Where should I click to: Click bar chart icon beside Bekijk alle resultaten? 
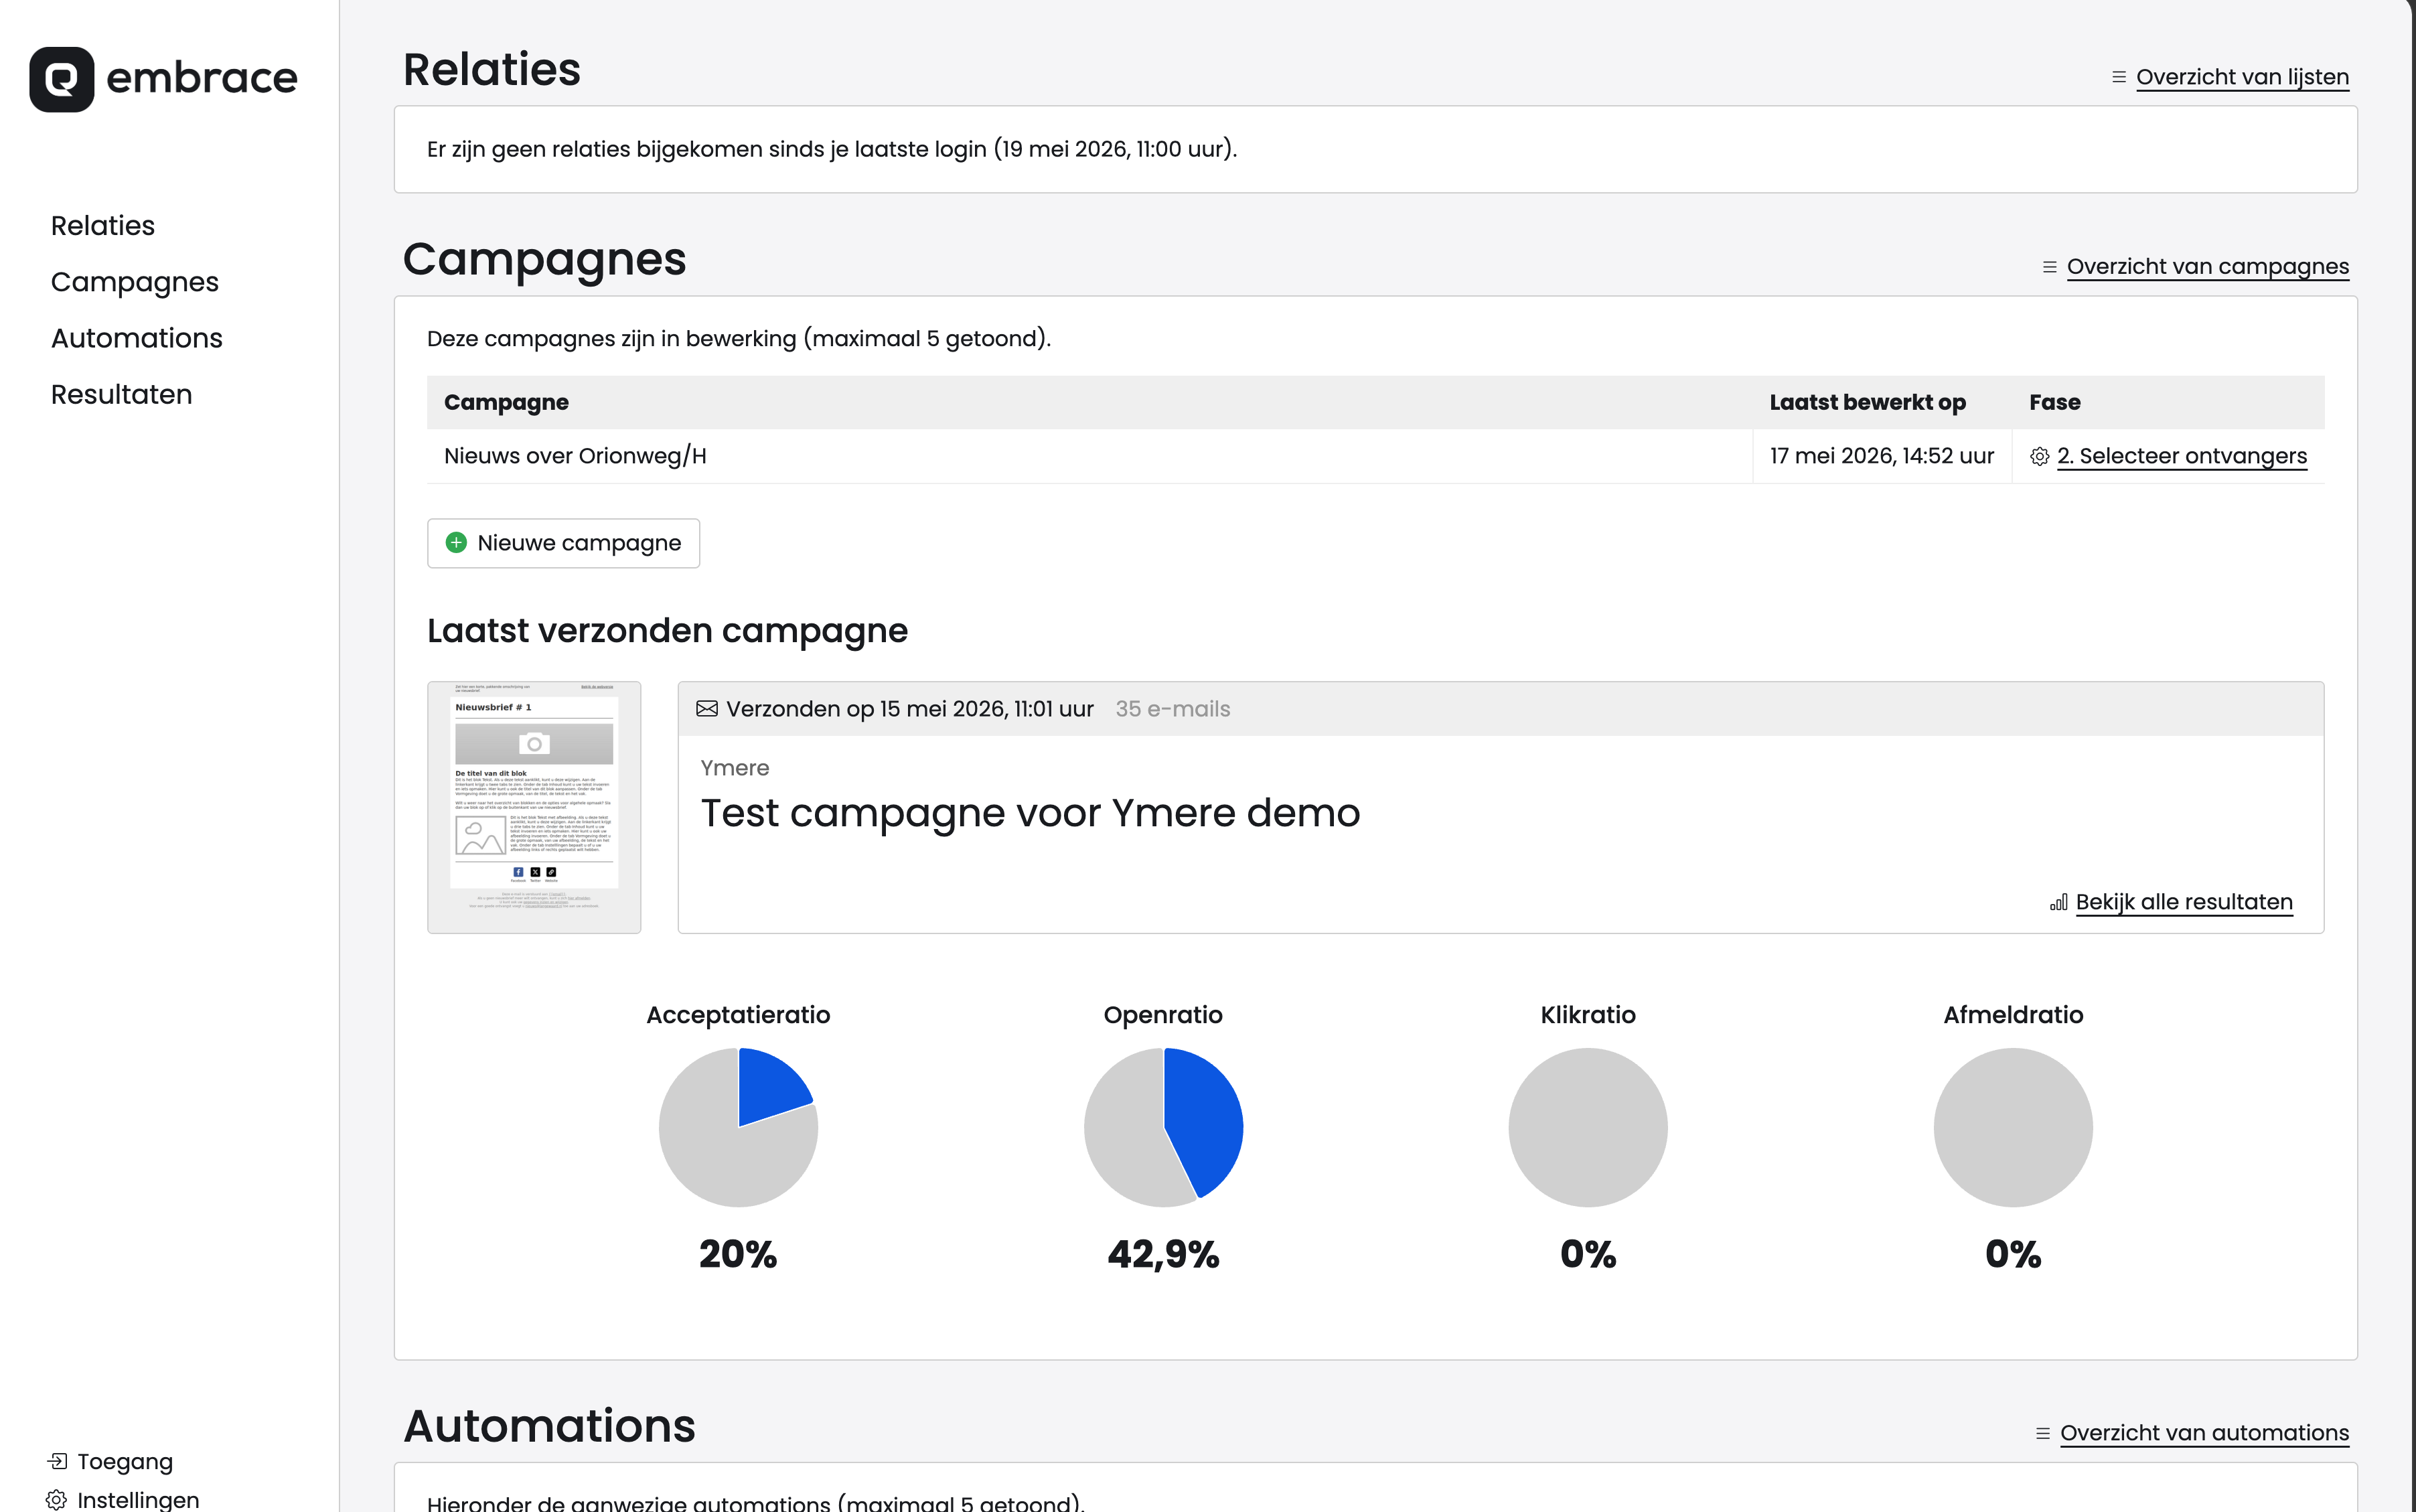tap(2058, 903)
